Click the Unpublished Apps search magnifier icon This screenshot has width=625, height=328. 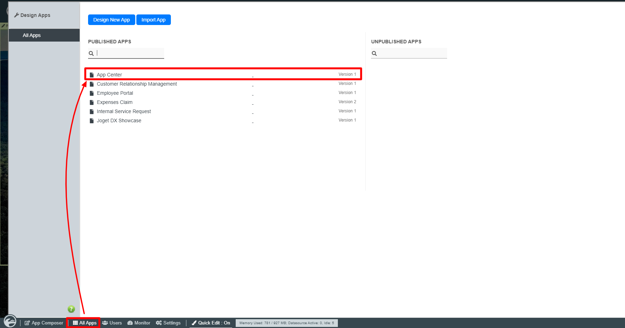pyautogui.click(x=374, y=54)
